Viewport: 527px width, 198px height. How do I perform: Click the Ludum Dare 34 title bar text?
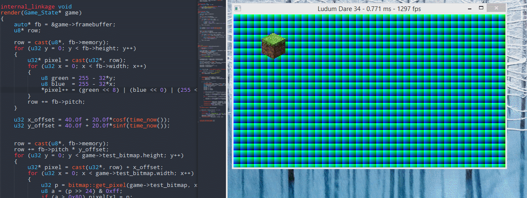pyautogui.click(x=369, y=8)
